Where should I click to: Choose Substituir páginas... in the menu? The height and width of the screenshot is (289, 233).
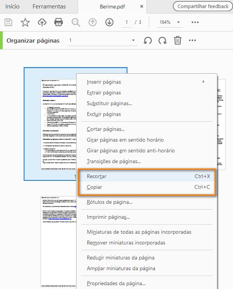(x=147, y=103)
